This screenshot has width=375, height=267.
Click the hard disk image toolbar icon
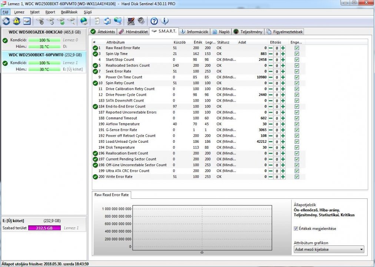(x=27, y=21)
